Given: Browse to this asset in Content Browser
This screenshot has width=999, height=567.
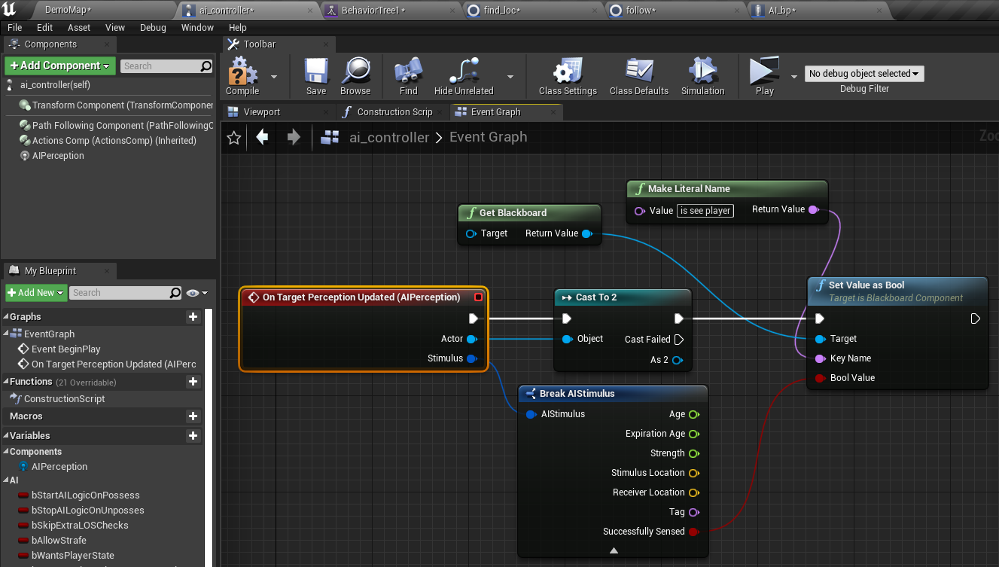Looking at the screenshot, I should 355,75.
